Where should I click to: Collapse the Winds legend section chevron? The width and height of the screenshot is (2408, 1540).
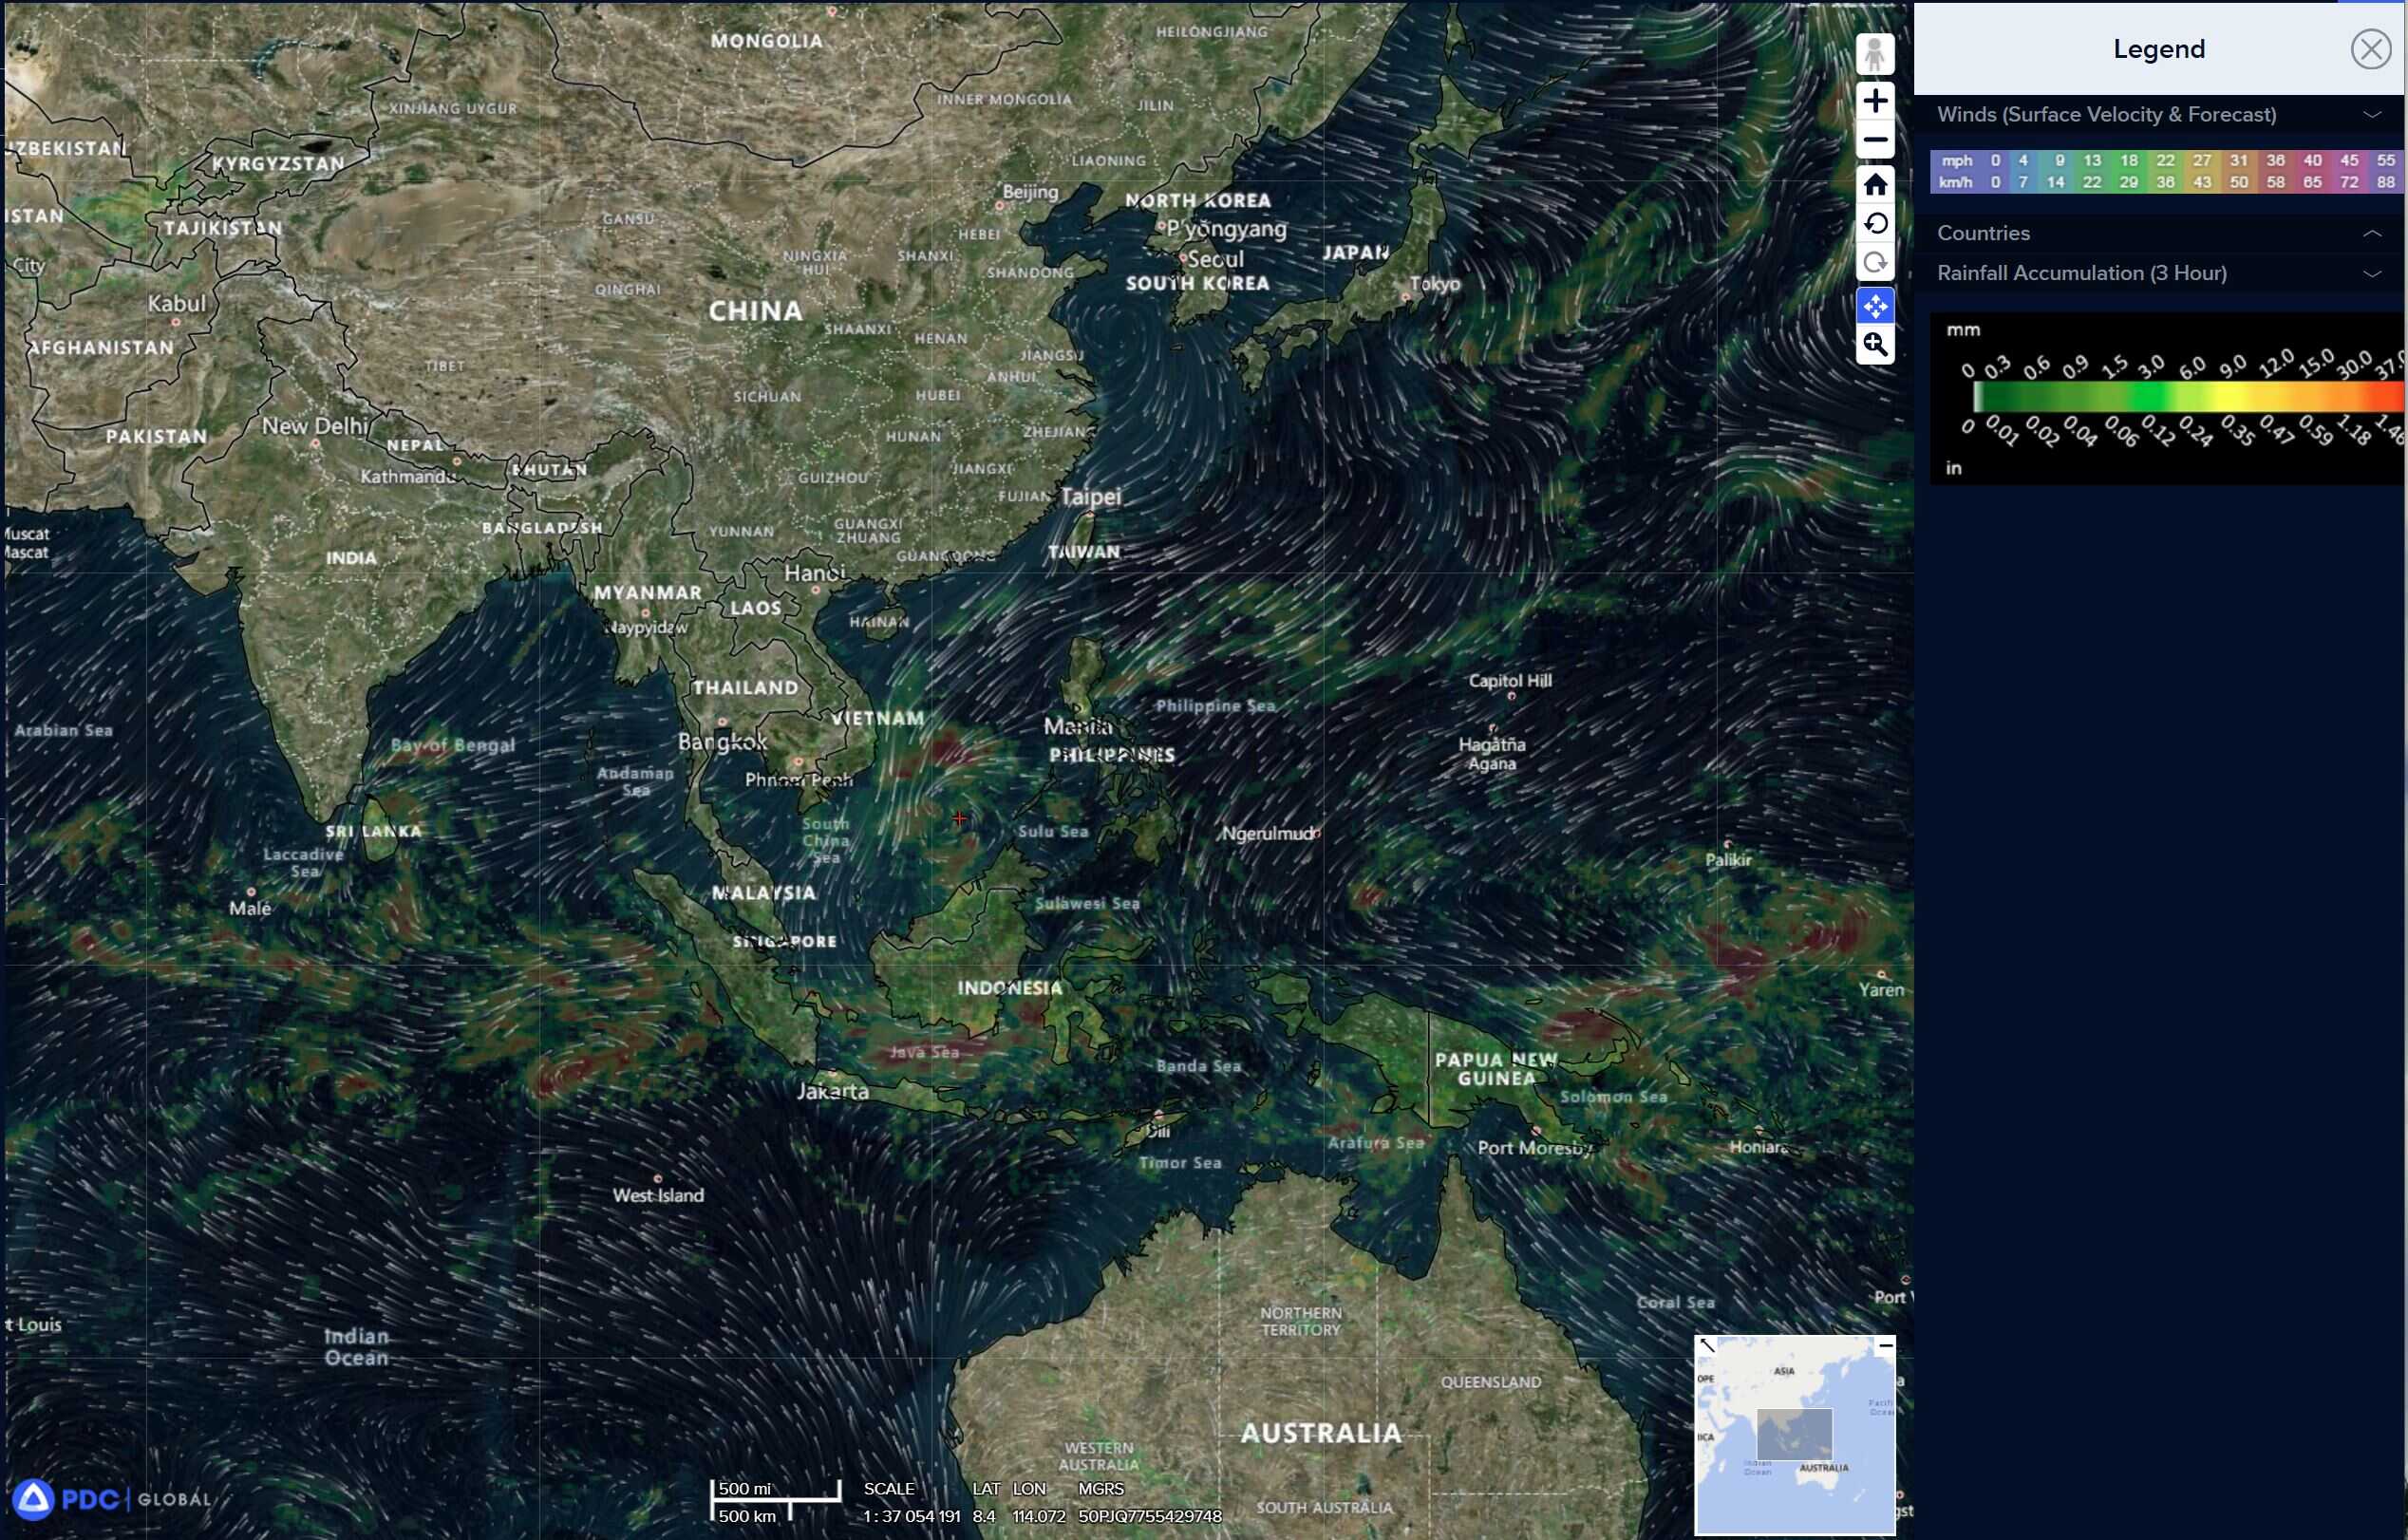click(x=2371, y=115)
